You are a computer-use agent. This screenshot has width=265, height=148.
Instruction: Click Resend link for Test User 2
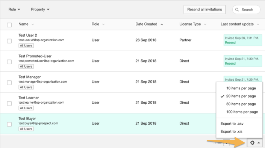pyautogui.click(x=230, y=42)
